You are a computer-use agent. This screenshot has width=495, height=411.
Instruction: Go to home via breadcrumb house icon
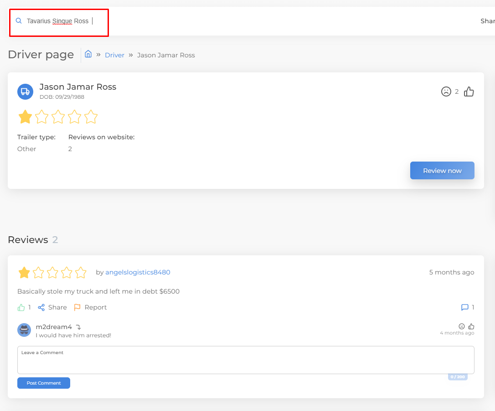point(88,54)
